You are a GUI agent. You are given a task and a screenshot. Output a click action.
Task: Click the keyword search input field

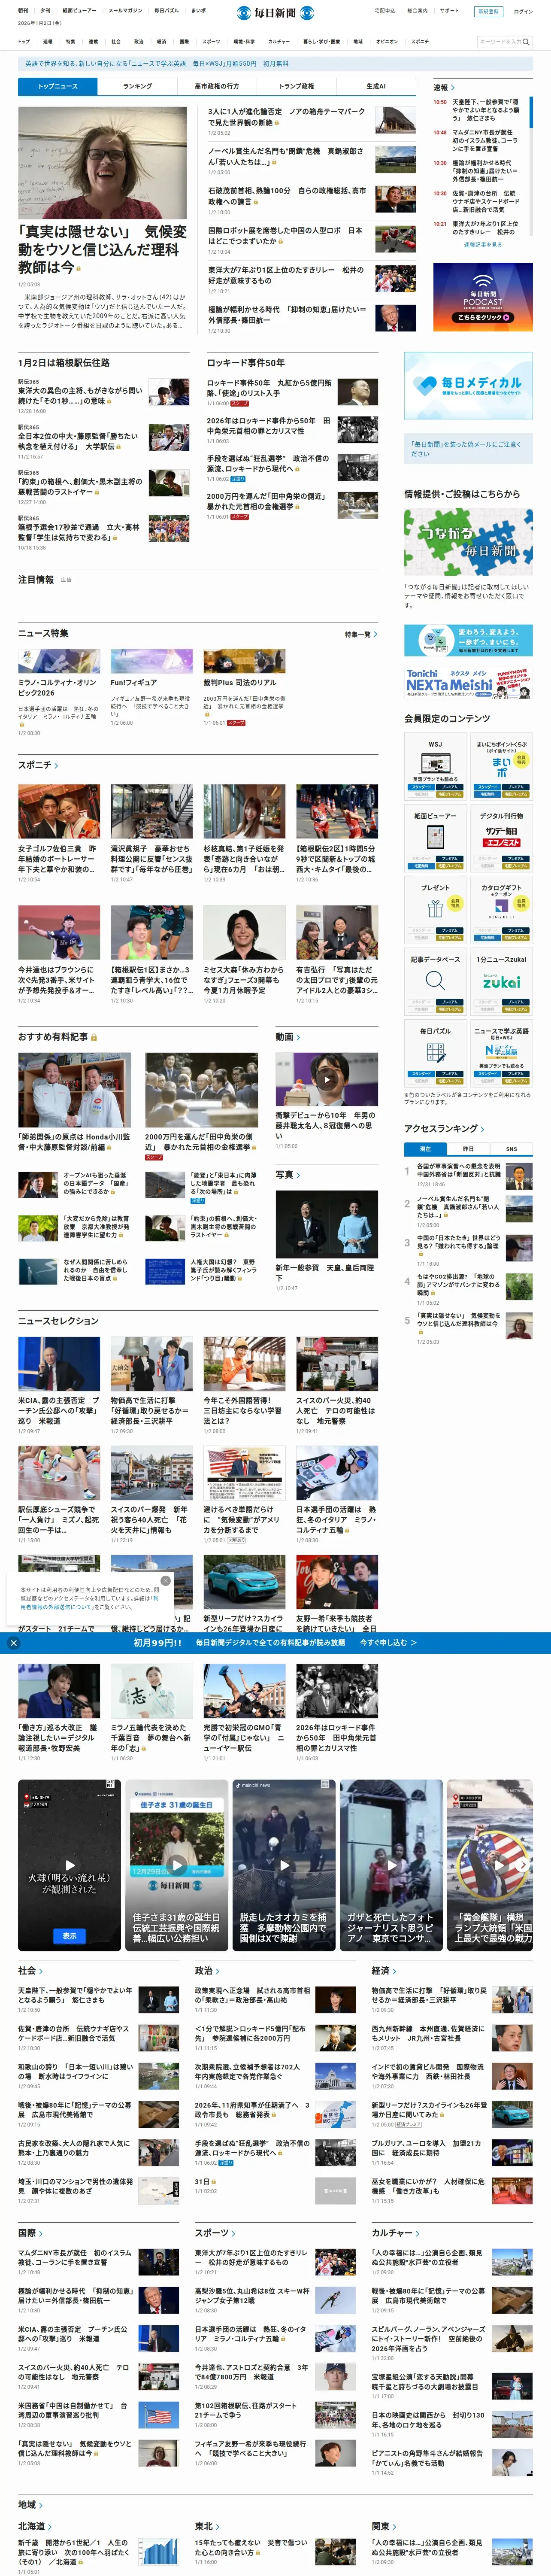click(x=500, y=42)
